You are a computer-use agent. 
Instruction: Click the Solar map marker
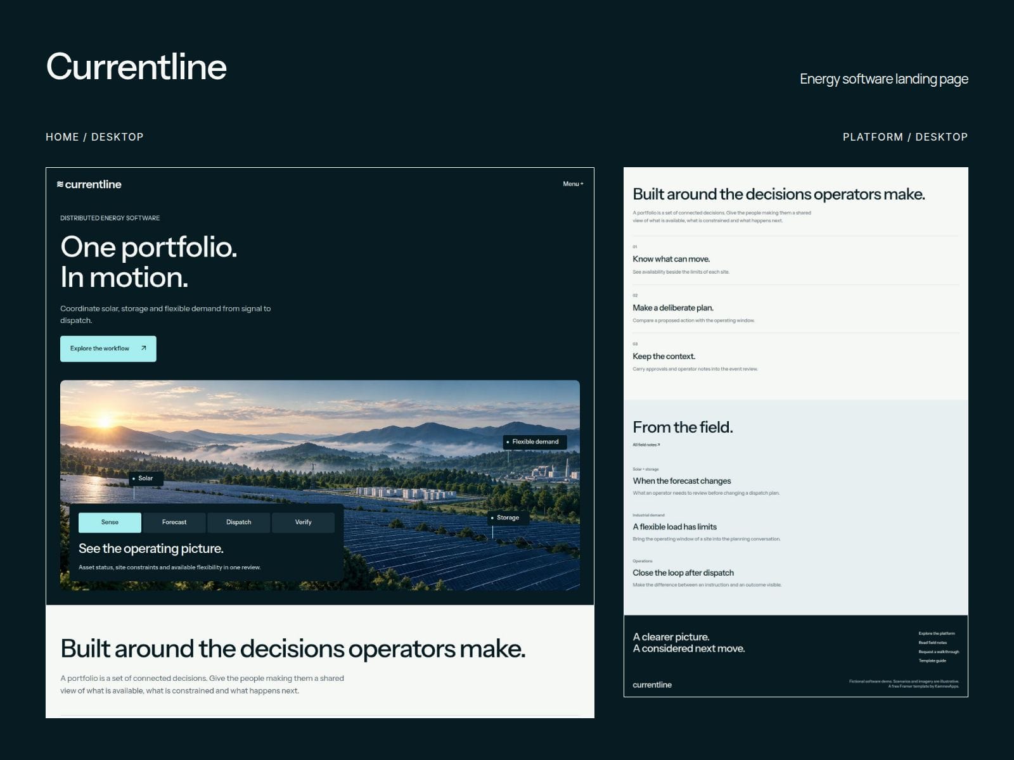point(146,478)
